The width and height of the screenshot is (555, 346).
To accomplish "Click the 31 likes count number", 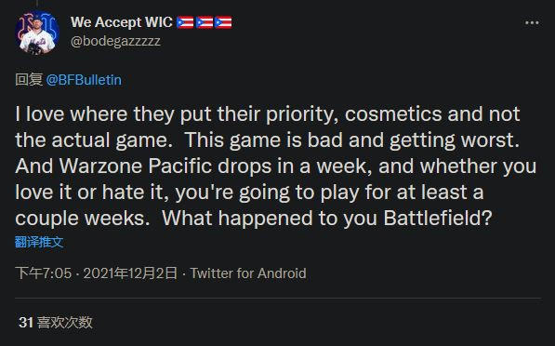I will [26, 323].
